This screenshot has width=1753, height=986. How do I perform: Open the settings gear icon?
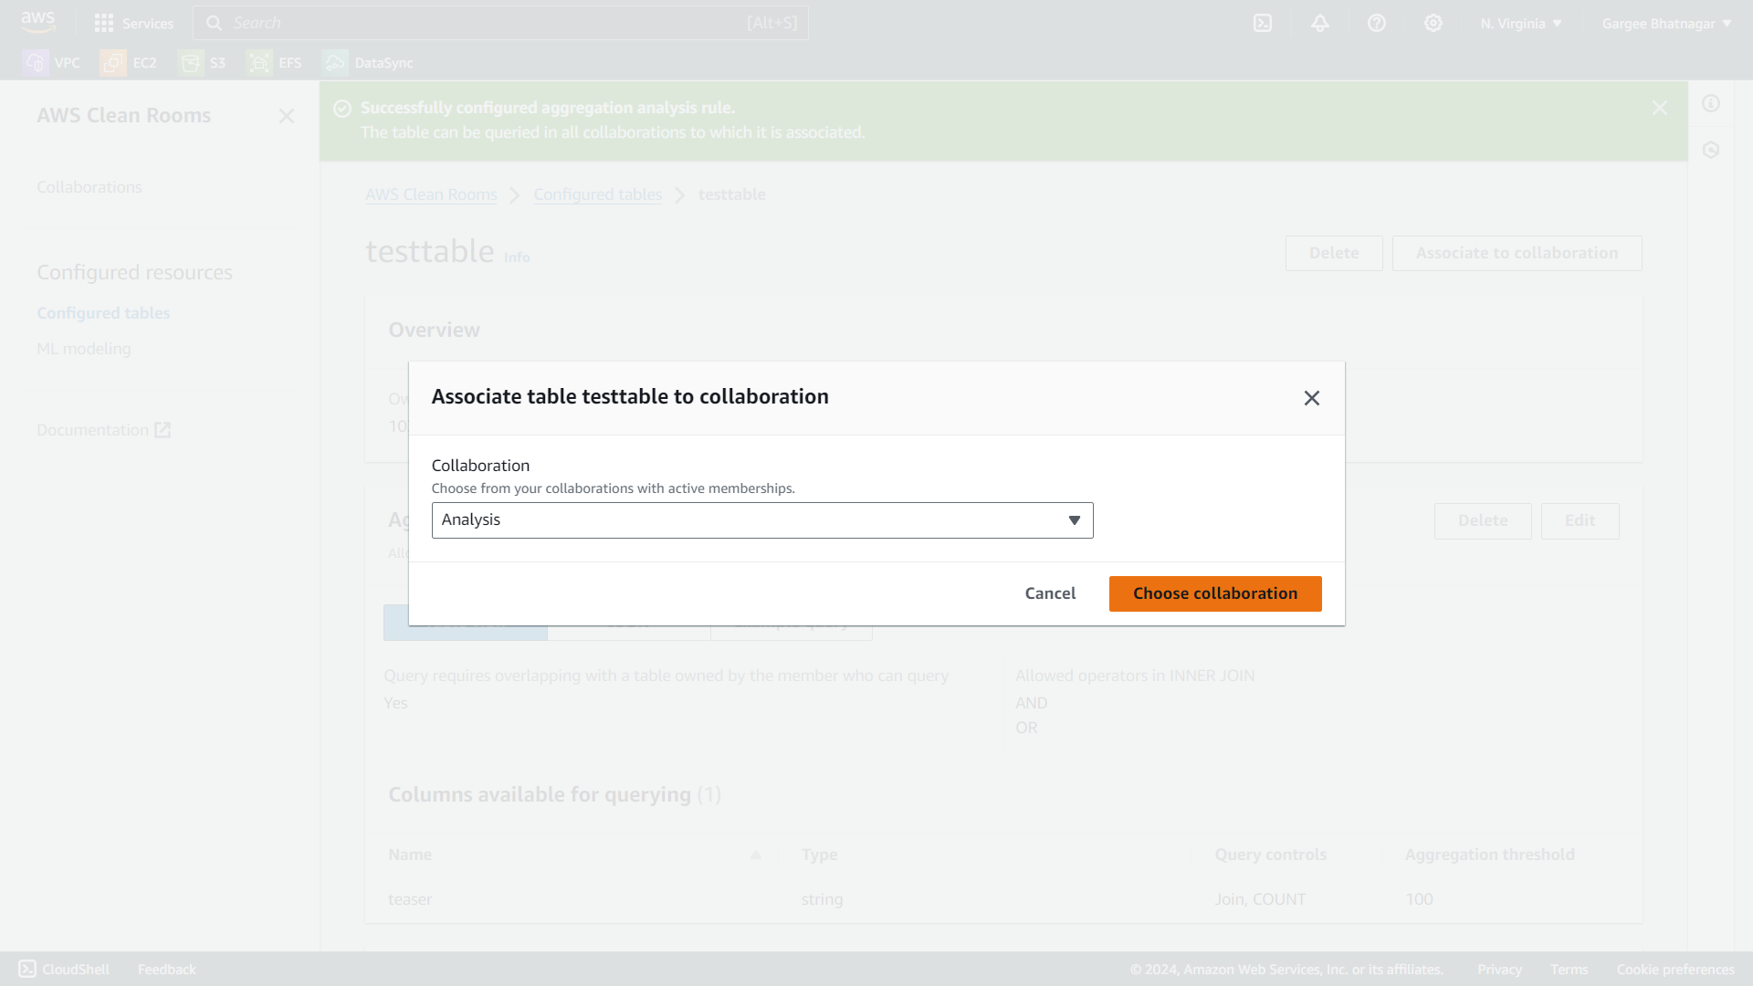tap(1433, 24)
